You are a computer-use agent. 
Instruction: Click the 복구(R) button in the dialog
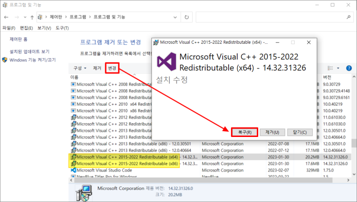tap(245, 132)
